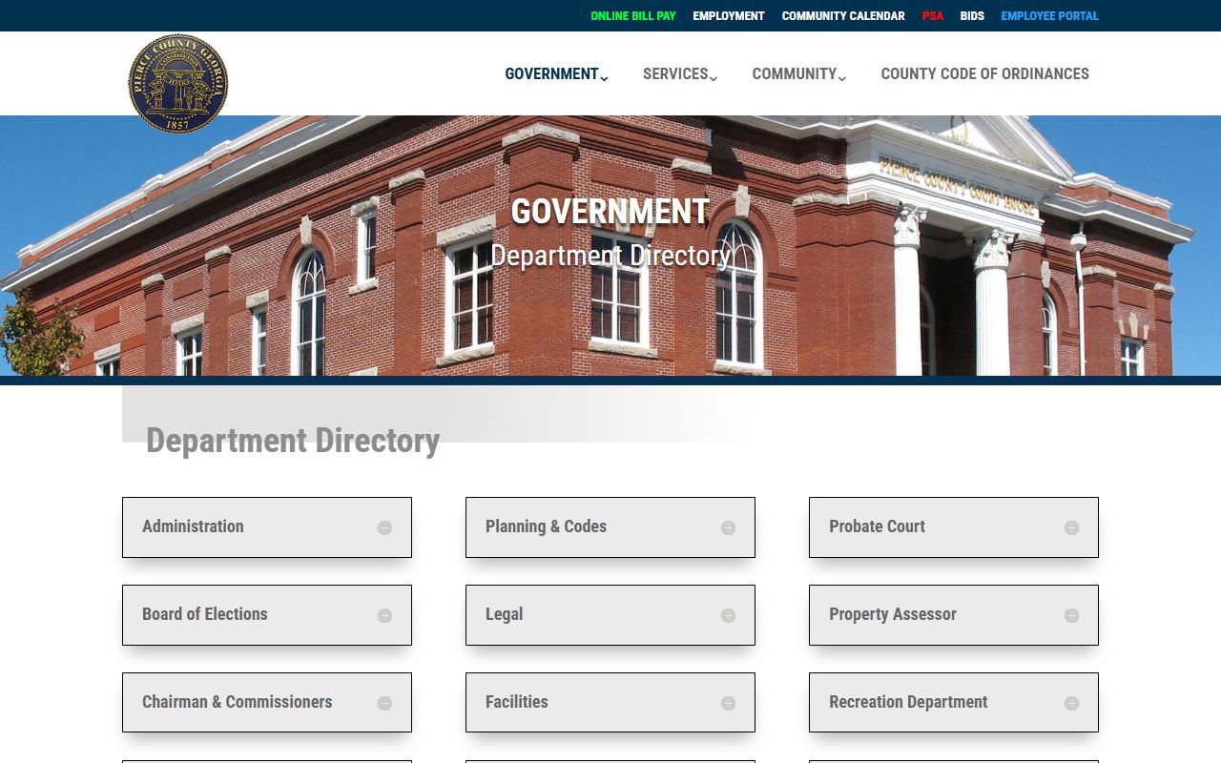Viewport: 1221px width, 763px height.
Task: Open the Community dropdown menu
Action: tap(798, 73)
